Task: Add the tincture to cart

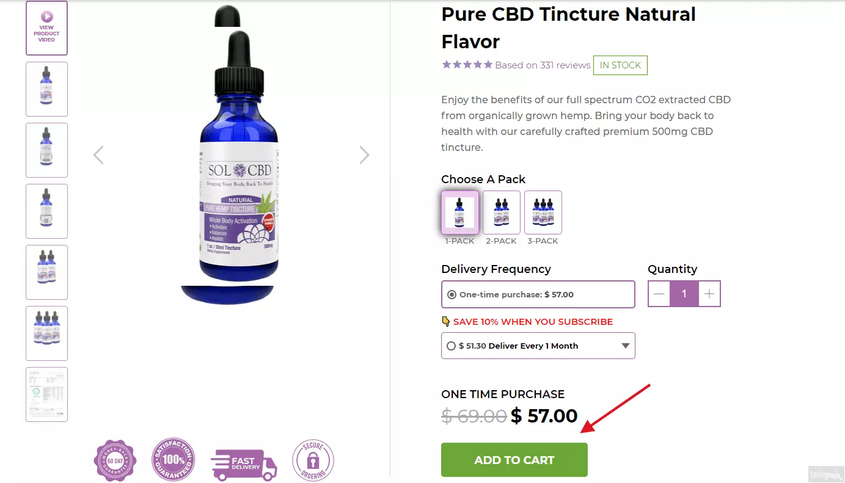Action: click(514, 460)
